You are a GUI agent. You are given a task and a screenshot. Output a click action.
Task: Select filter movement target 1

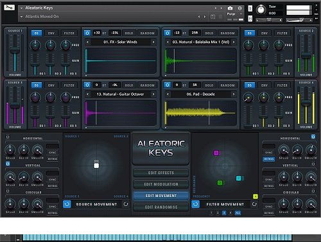point(211,212)
